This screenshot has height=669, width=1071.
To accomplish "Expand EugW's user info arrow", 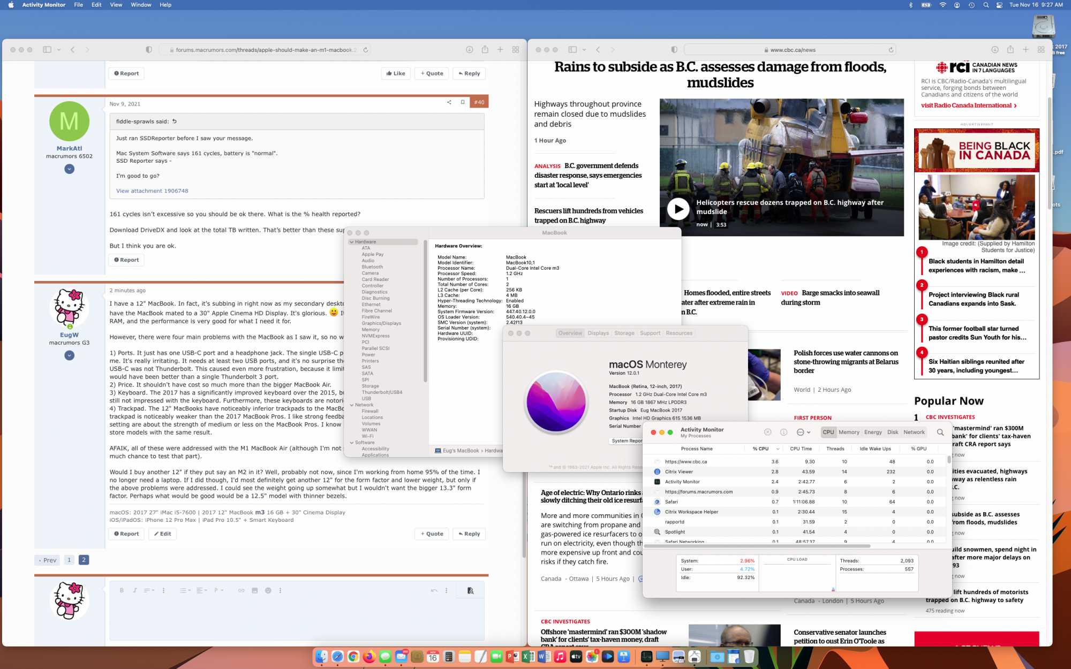I will [x=69, y=355].
